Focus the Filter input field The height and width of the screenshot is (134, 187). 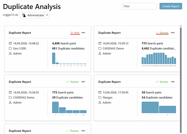click(139, 6)
